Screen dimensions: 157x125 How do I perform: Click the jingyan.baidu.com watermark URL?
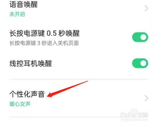pos(134,120)
